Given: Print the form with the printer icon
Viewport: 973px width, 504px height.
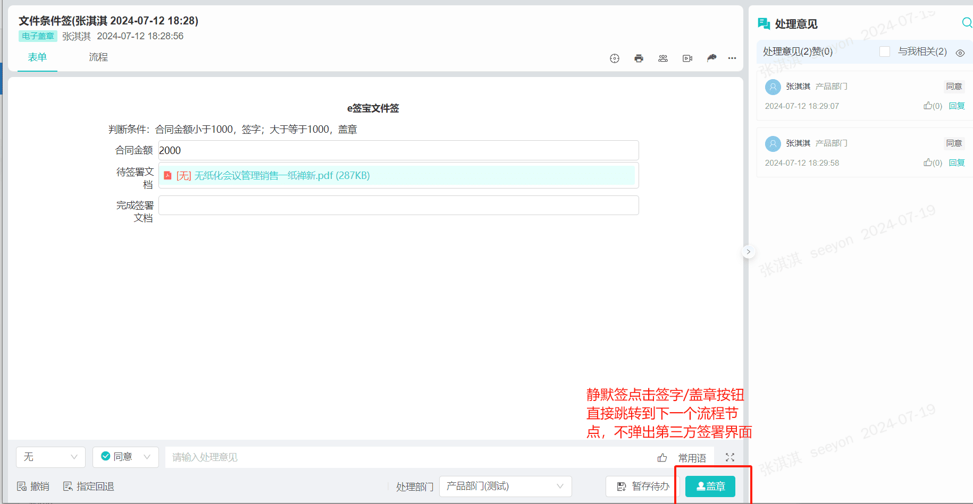Looking at the screenshot, I should click(639, 58).
